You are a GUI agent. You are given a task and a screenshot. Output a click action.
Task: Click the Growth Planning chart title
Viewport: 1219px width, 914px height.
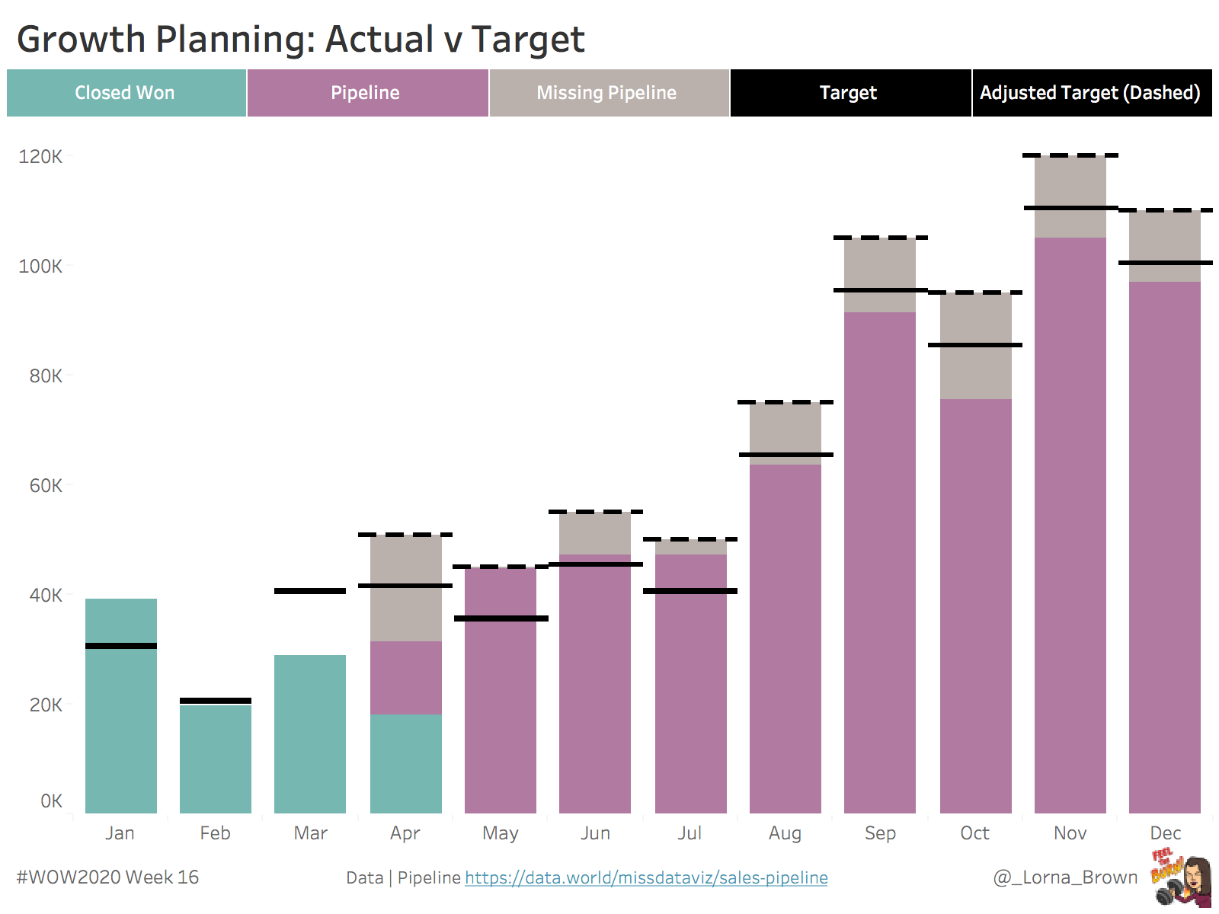[301, 40]
